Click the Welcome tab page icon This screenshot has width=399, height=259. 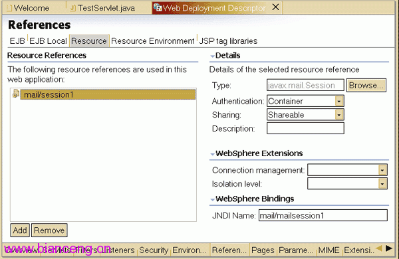(x=9, y=9)
